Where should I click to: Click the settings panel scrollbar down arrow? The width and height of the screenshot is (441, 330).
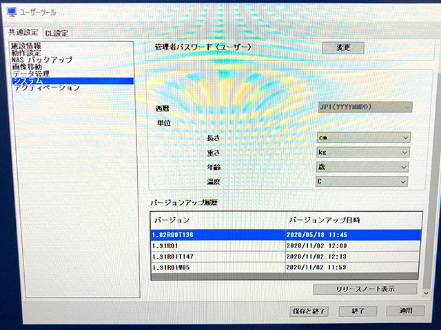pyautogui.click(x=426, y=294)
